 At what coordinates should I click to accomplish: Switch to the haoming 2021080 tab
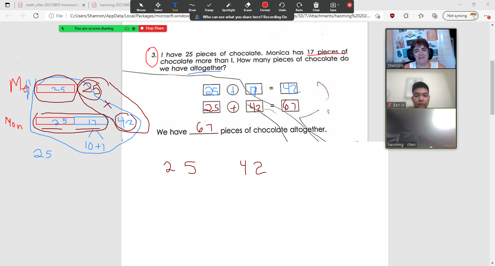(111, 5)
